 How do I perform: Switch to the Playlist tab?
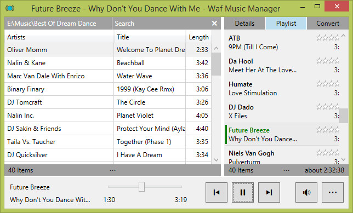tap(286, 24)
